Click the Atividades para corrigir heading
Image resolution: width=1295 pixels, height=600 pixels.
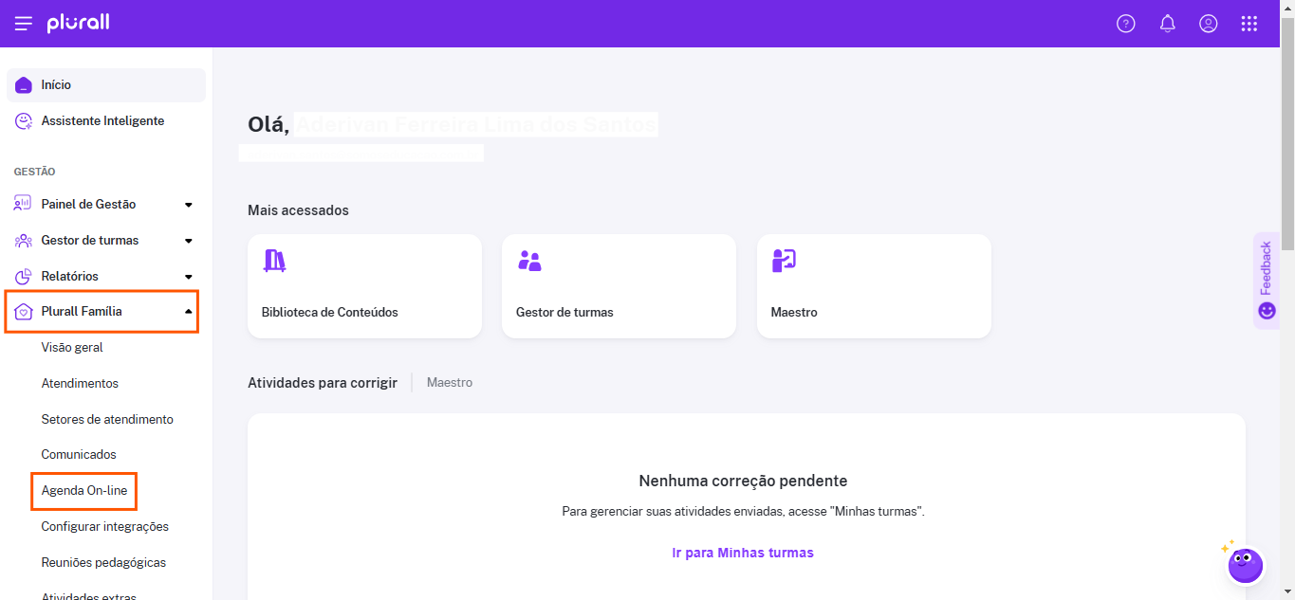(323, 383)
